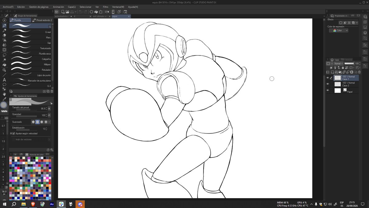Open the Color de expresión dropdown
The image size is (369, 208).
click(339, 31)
